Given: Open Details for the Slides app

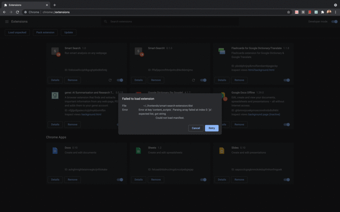Looking at the screenshot, I should 222,179.
